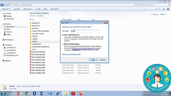Screen dimensions: 171x96
Task: Open Desktop in the navigation pane
Action: coord(9,16)
